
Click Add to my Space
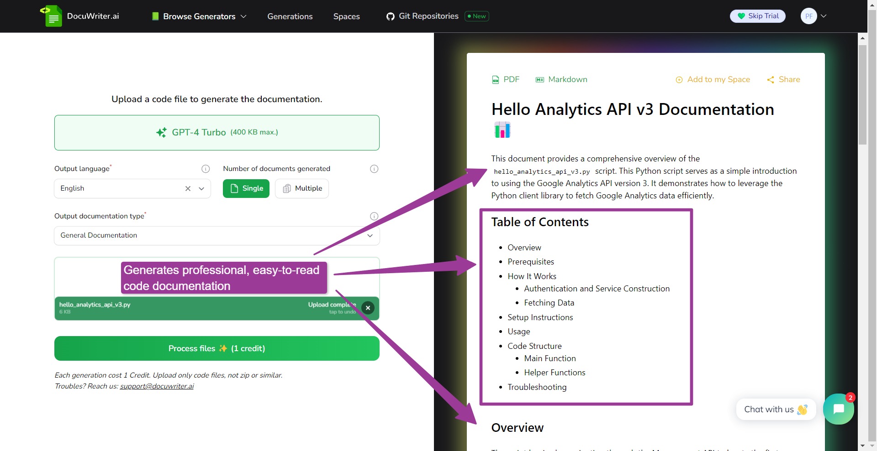[713, 79]
